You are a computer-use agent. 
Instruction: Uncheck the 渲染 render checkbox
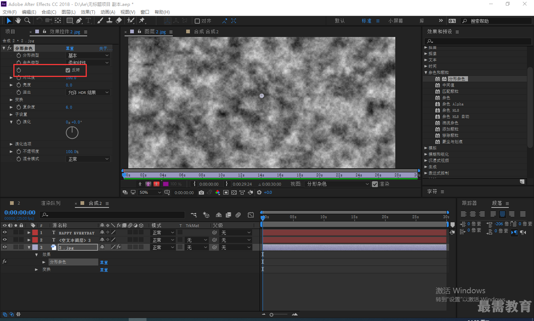375,184
